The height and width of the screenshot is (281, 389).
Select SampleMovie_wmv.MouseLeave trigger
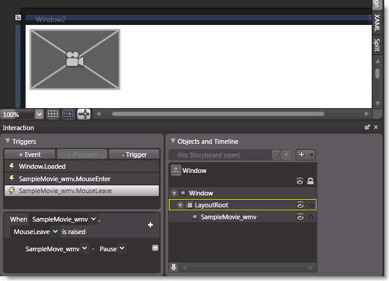coord(81,191)
